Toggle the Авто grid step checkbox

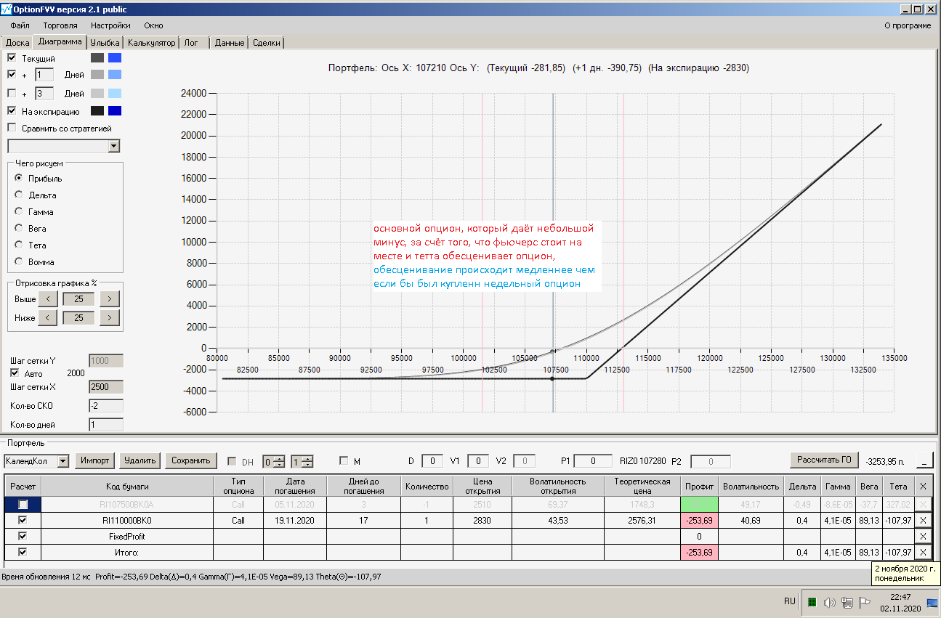click(15, 373)
